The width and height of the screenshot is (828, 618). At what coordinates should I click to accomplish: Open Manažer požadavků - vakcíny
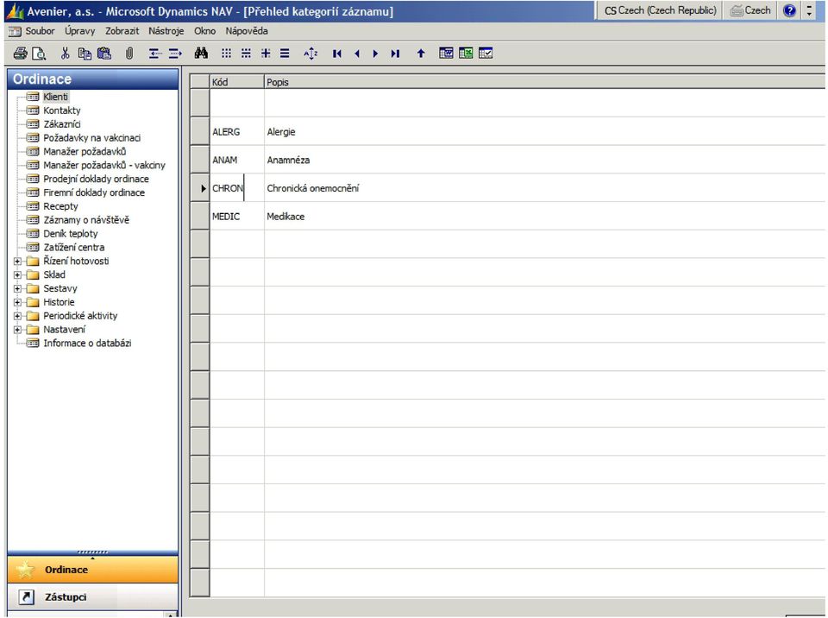point(104,166)
